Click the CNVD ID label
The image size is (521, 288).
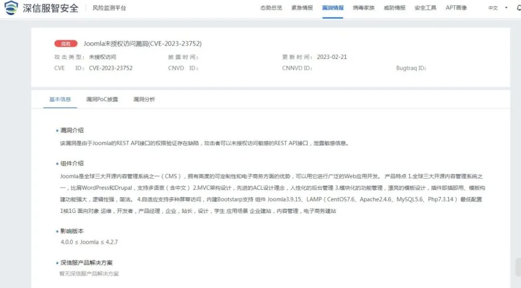(183, 68)
